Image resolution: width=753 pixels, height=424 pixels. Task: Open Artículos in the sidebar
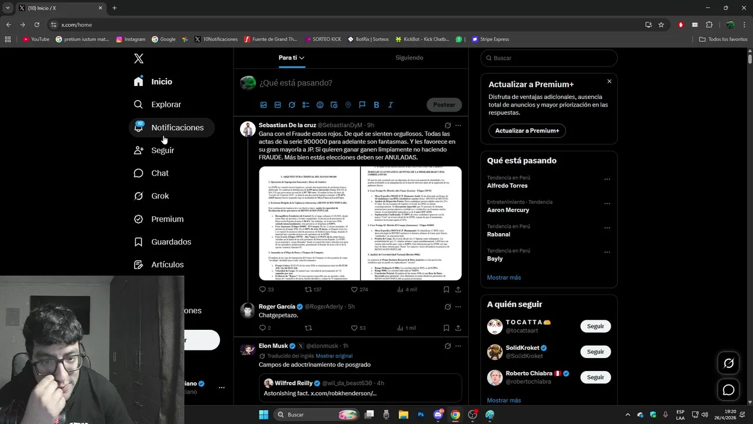coord(159,265)
